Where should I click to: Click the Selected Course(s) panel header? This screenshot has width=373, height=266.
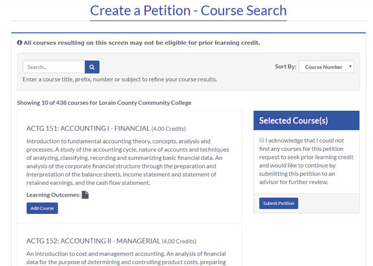coord(306,121)
